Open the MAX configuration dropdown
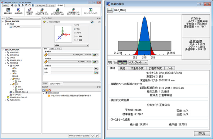 tap(25, 18)
